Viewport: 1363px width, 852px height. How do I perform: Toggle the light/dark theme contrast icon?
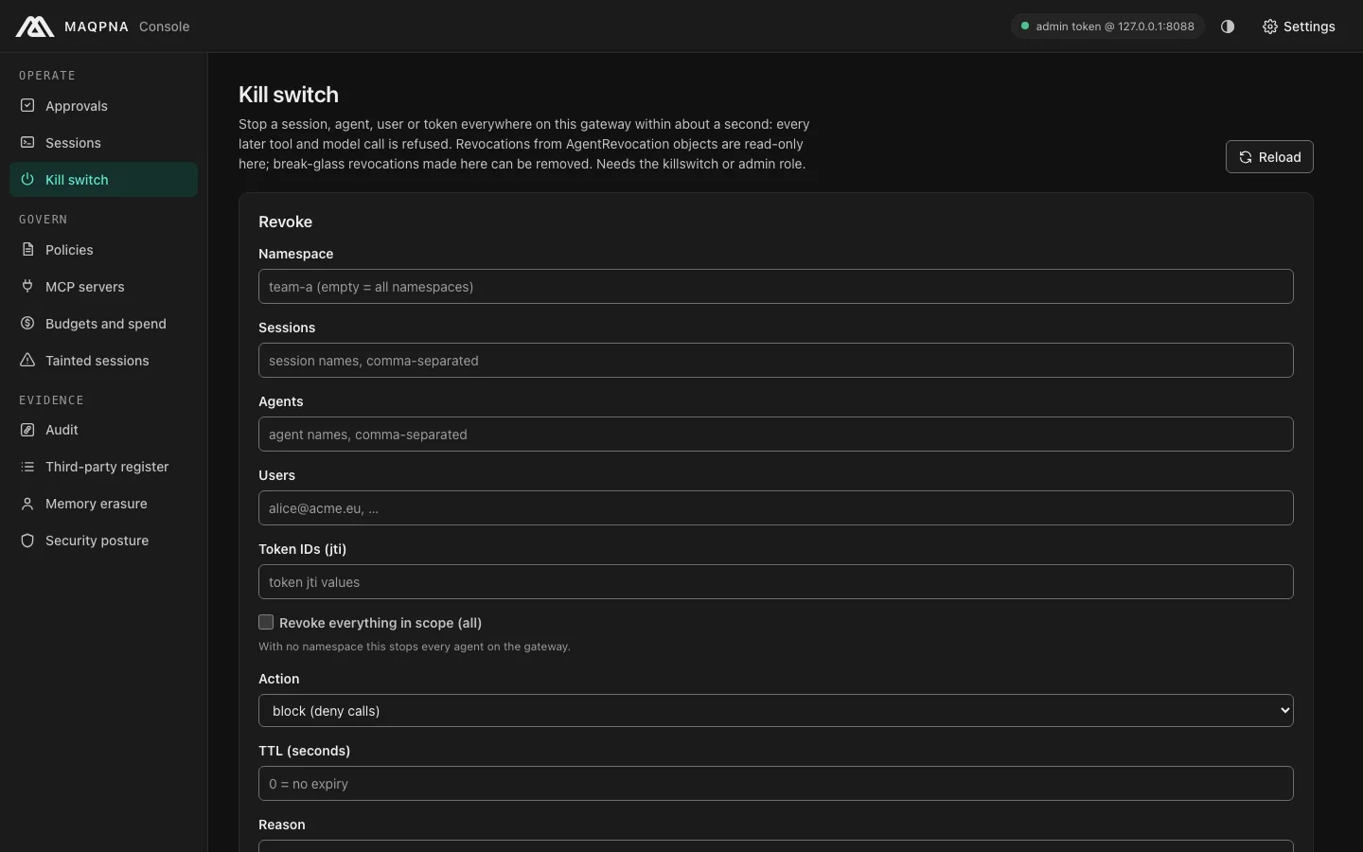point(1228,27)
